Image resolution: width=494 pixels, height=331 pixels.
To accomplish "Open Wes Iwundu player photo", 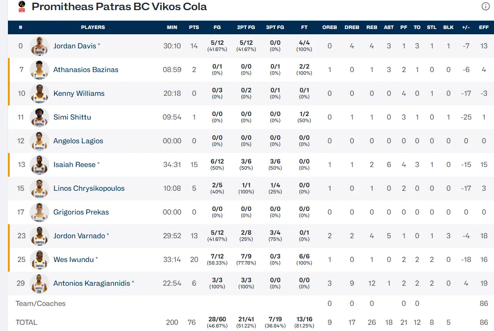I will [39, 260].
